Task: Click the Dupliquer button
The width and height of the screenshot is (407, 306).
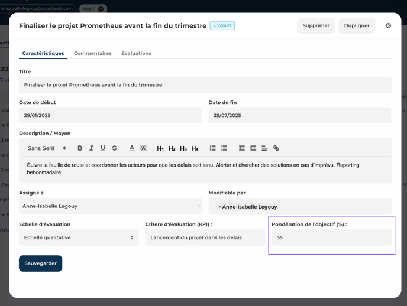Action: click(357, 26)
